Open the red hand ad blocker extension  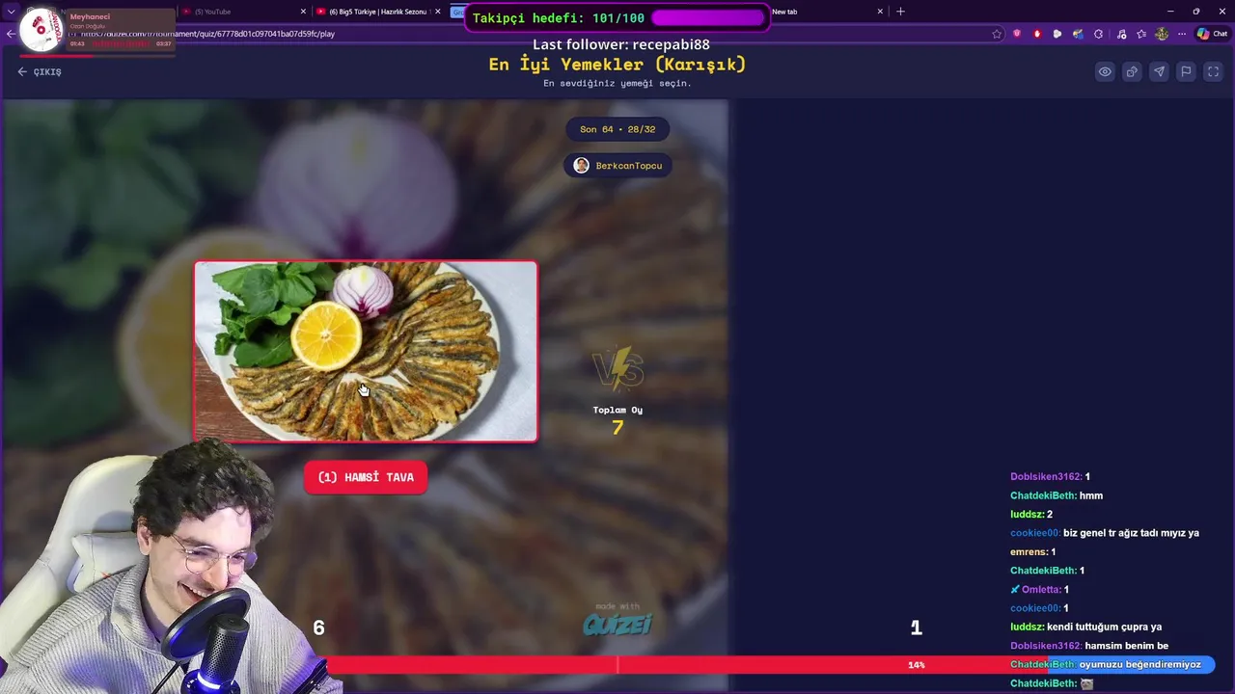pos(1037,34)
